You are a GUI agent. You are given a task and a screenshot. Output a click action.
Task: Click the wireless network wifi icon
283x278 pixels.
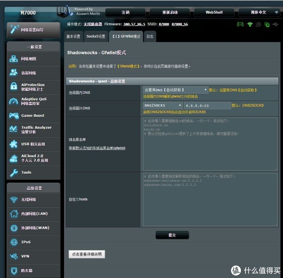(14, 199)
